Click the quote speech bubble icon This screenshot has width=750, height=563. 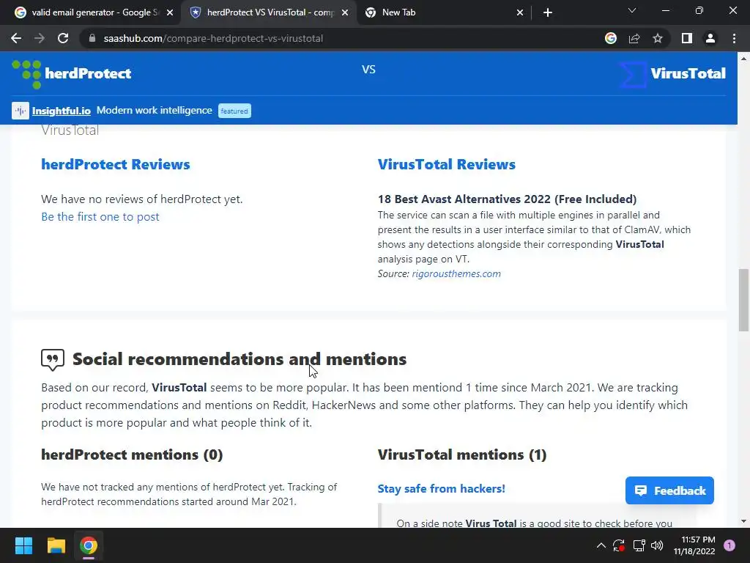(53, 359)
